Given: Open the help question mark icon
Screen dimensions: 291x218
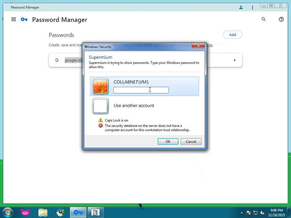Looking at the screenshot, I should pos(281,19).
